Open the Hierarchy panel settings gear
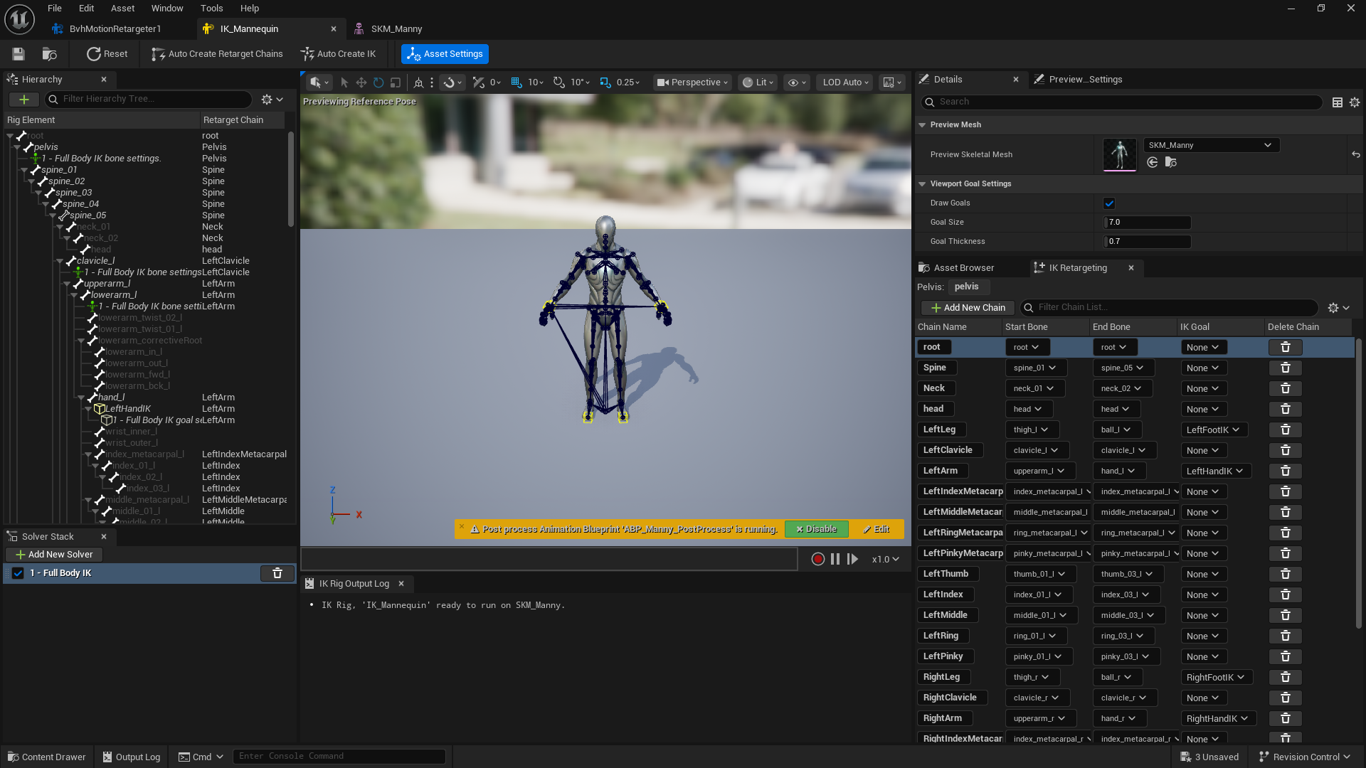The image size is (1366, 768). pos(268,99)
